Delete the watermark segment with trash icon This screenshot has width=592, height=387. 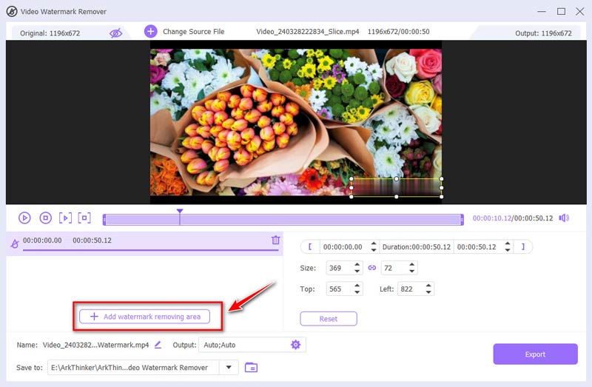click(x=275, y=240)
